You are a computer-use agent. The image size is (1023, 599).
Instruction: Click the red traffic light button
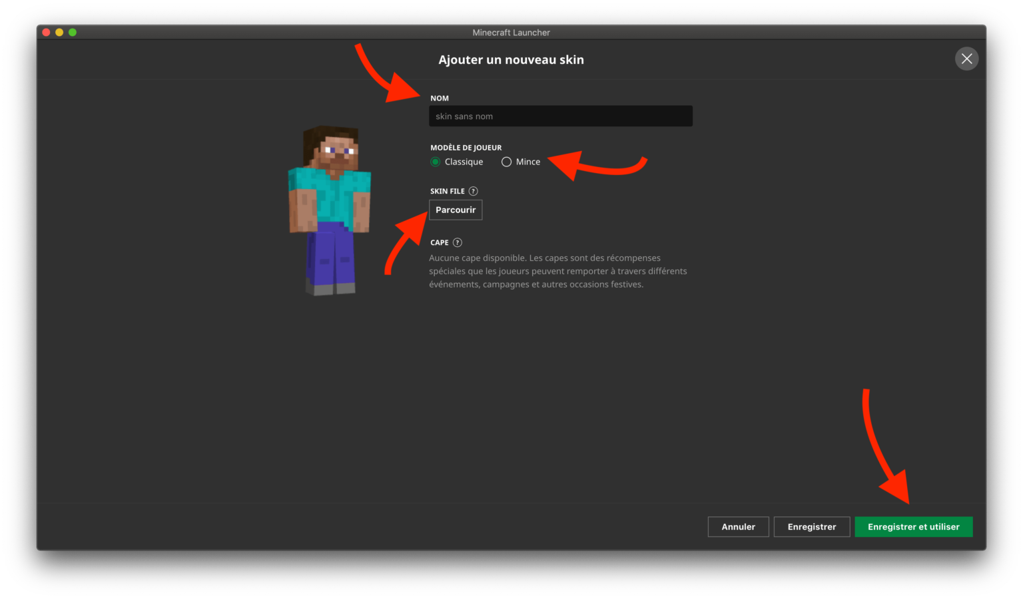pos(45,31)
